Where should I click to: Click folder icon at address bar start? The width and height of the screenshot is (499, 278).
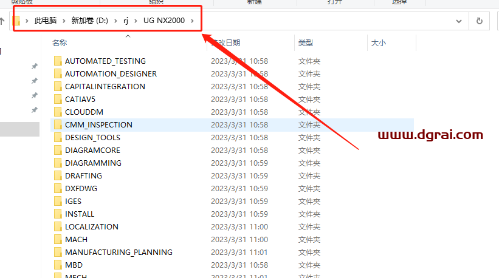17,21
